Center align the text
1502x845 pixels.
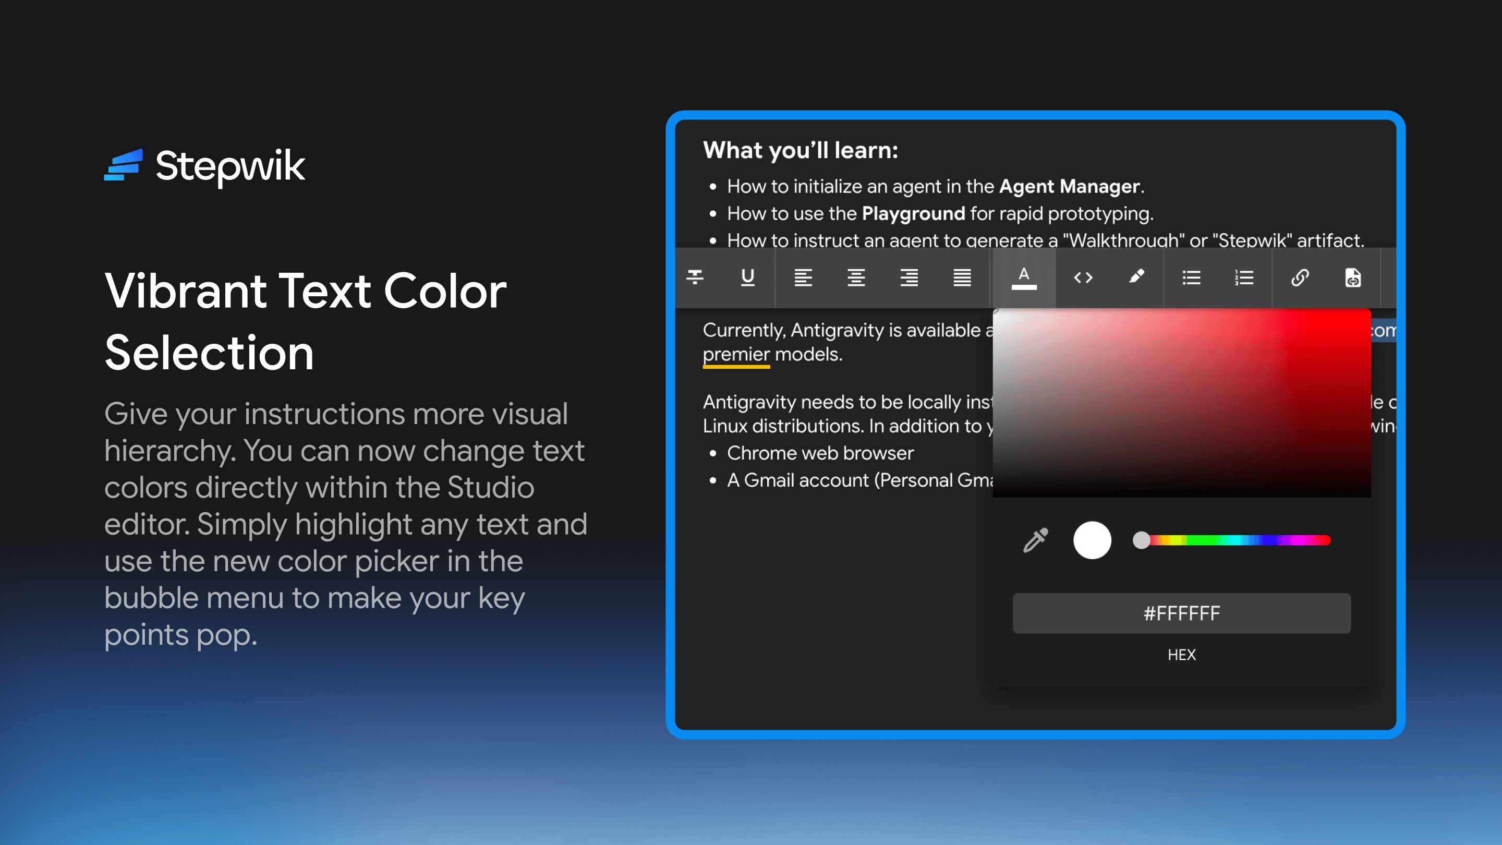click(856, 277)
